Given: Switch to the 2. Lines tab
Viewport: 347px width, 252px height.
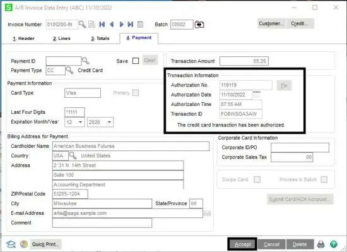Looking at the screenshot, I should click(x=62, y=39).
